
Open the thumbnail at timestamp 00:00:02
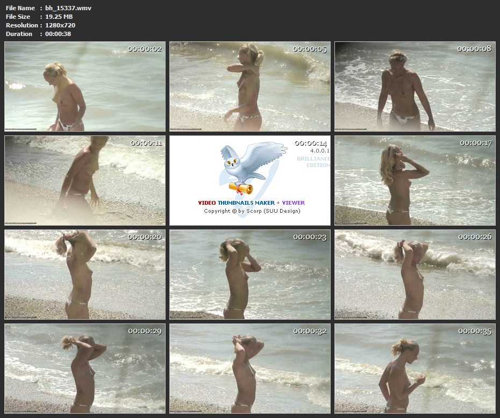[85, 87]
